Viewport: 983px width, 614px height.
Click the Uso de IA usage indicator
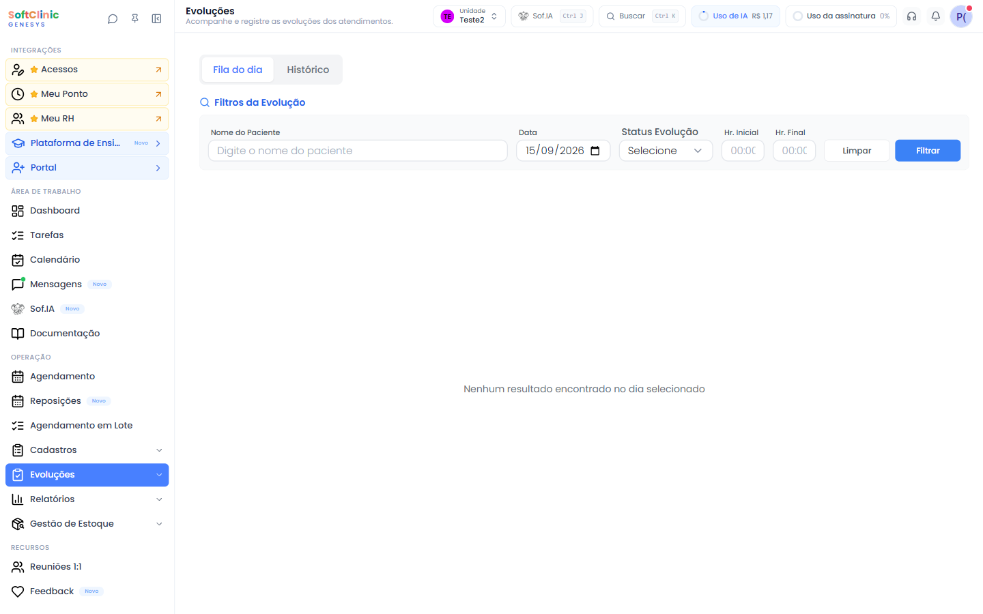click(736, 16)
